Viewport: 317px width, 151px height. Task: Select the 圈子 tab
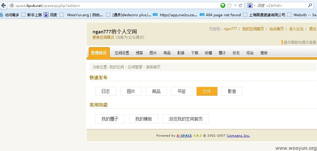click(222, 53)
